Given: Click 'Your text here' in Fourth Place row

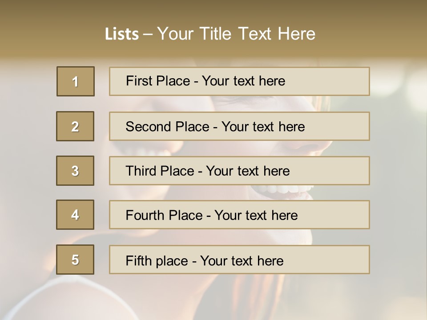Looking at the screenshot, I should 256,216.
